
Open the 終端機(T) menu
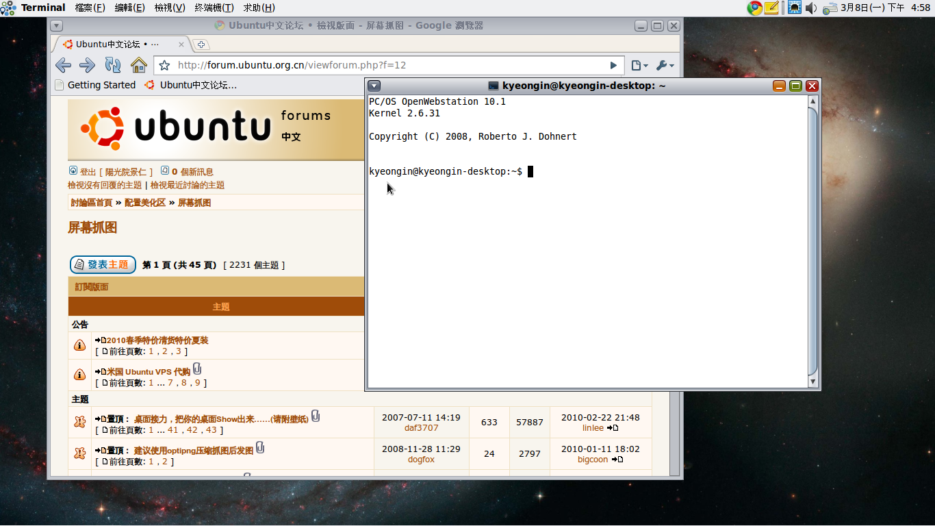pos(214,8)
